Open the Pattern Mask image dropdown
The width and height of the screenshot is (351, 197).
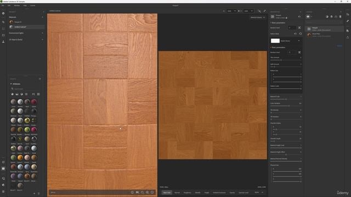click(299, 41)
